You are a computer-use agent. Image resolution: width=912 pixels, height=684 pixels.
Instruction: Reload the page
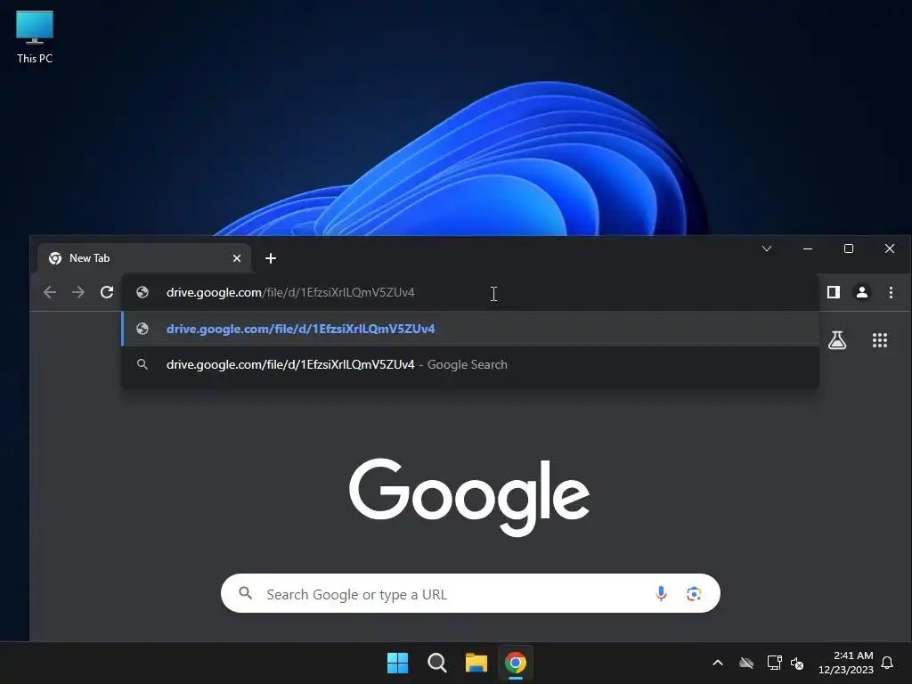coord(107,292)
